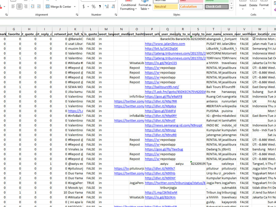Select column K header

coord(75,29)
